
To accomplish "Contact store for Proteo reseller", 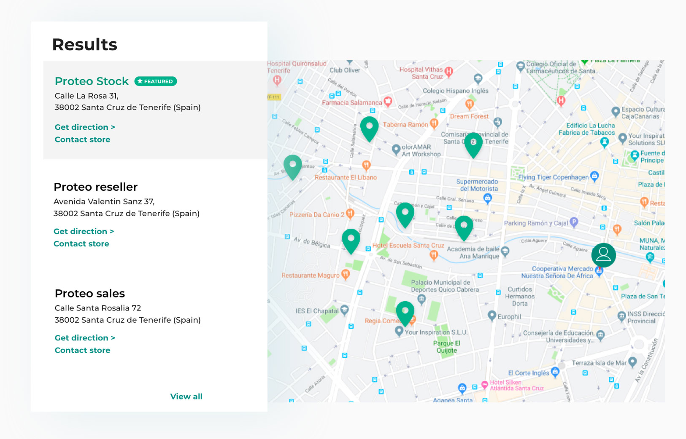I will click(81, 244).
